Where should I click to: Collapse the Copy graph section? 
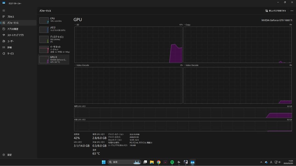pos(184,25)
